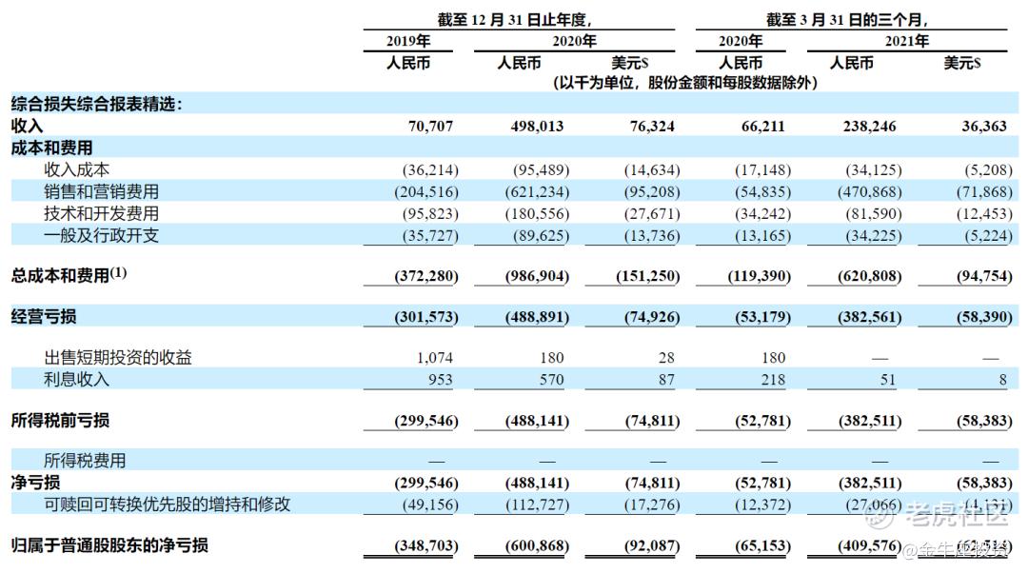Select the 2019年 column header
The image size is (1028, 574).
[407, 41]
